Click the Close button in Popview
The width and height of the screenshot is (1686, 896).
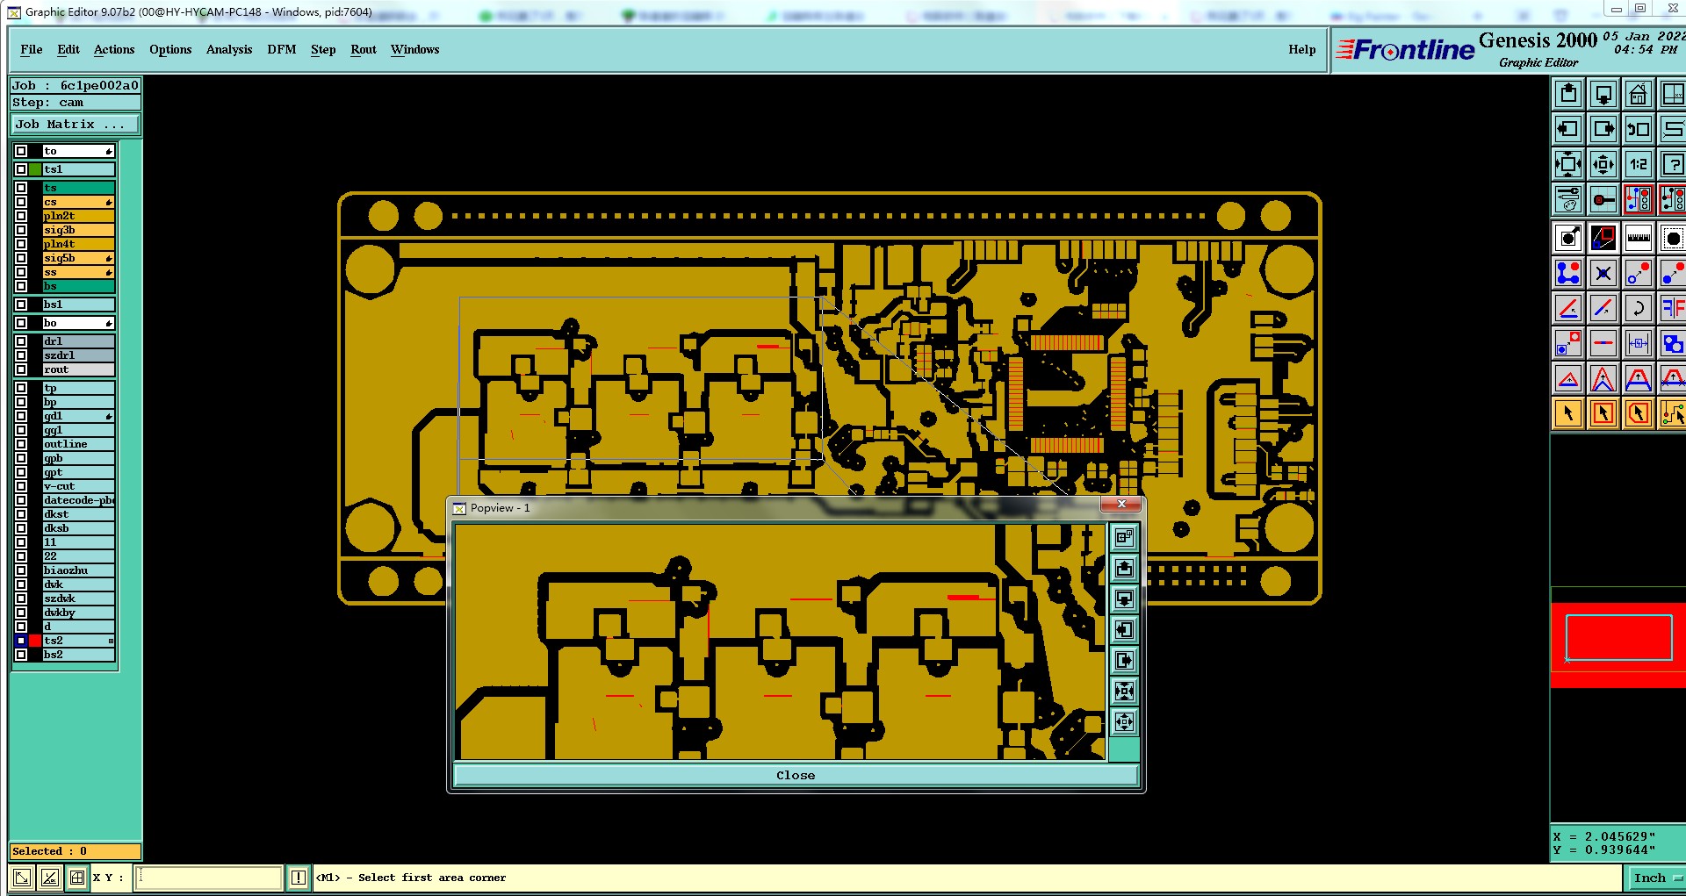(796, 775)
